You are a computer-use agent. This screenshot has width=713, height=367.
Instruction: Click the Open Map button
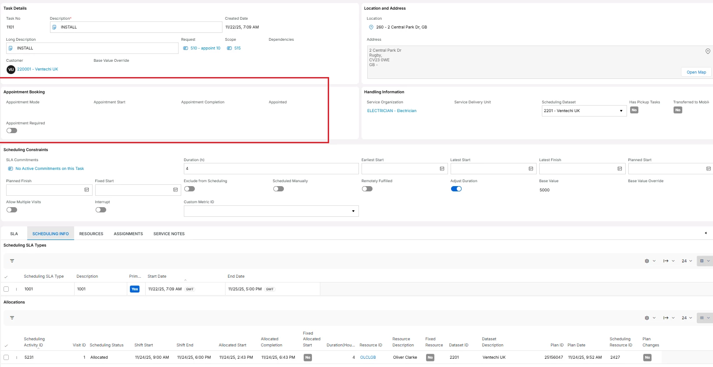click(696, 72)
